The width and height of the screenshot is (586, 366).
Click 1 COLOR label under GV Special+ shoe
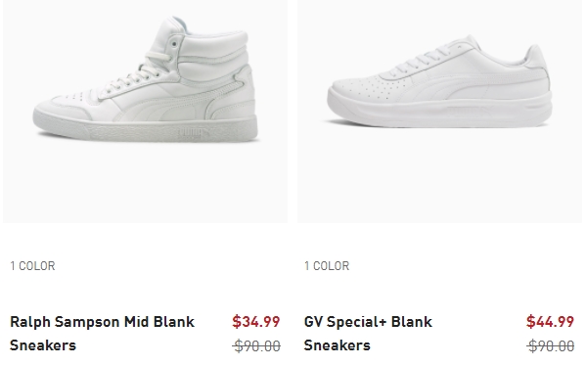coord(327,266)
